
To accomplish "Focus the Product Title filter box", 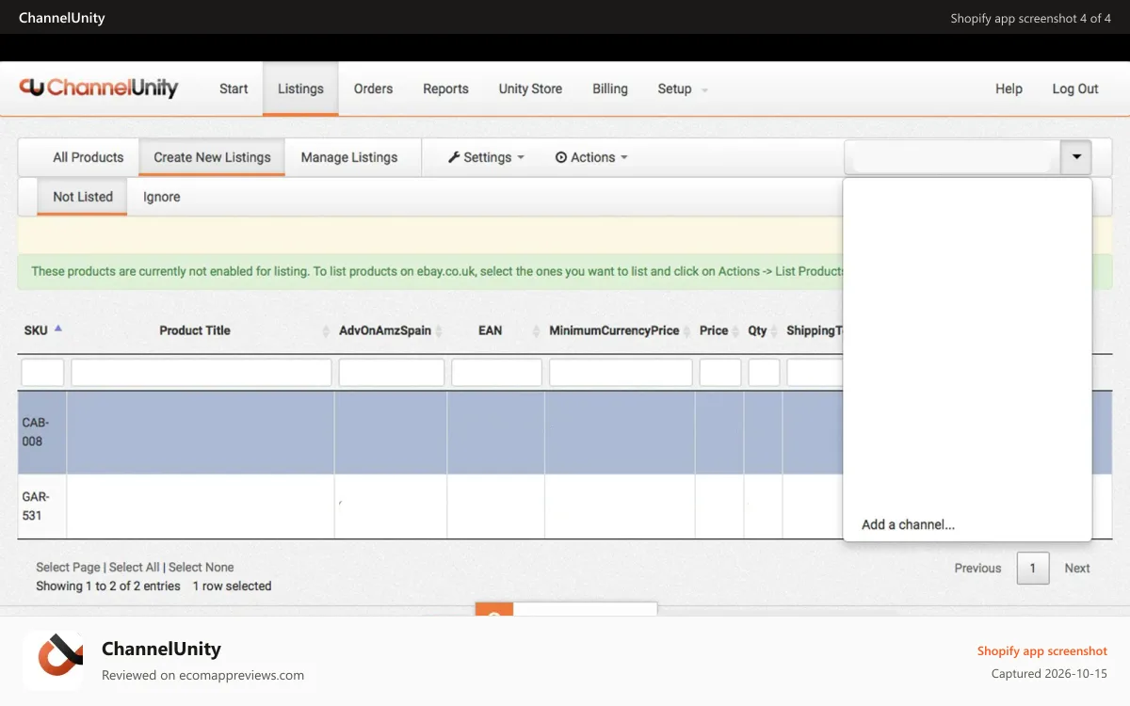I will click(202, 372).
